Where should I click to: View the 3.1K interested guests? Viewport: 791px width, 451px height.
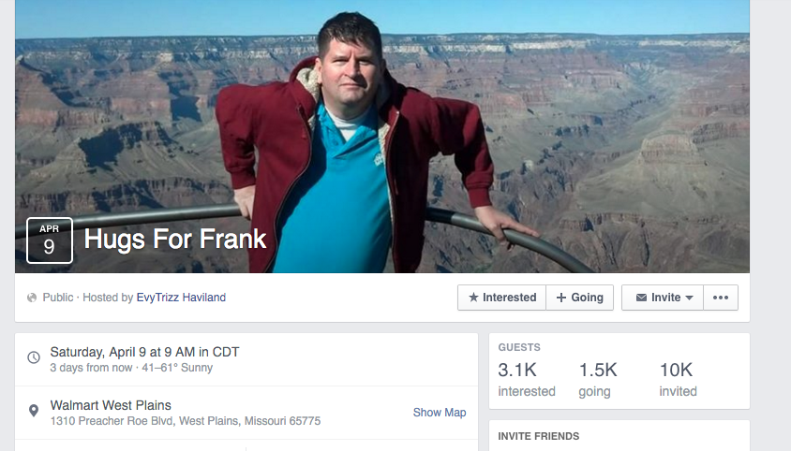[527, 380]
